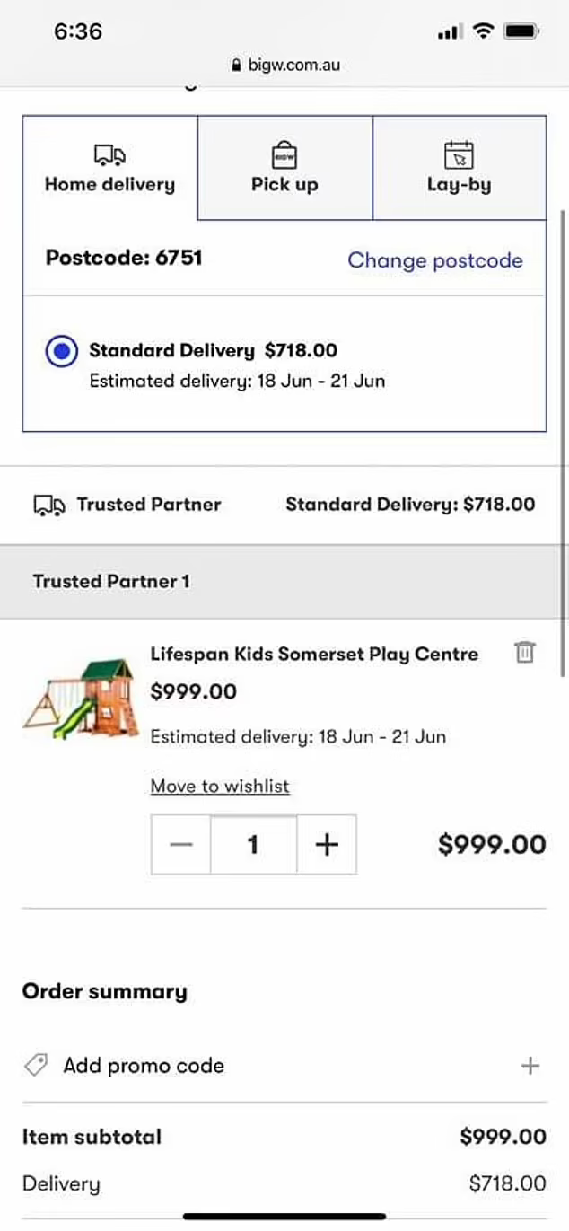569x1231 pixels.
Task: Click the lock icon beside bigw.com.au
Action: tap(237, 66)
